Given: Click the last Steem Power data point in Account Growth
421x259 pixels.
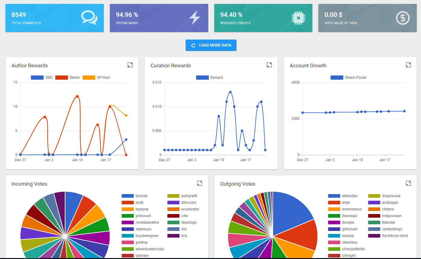Looking at the screenshot, I should click(x=404, y=111).
